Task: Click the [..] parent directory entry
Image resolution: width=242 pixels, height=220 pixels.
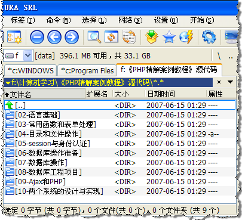Action: pyautogui.click(x=120, y=106)
